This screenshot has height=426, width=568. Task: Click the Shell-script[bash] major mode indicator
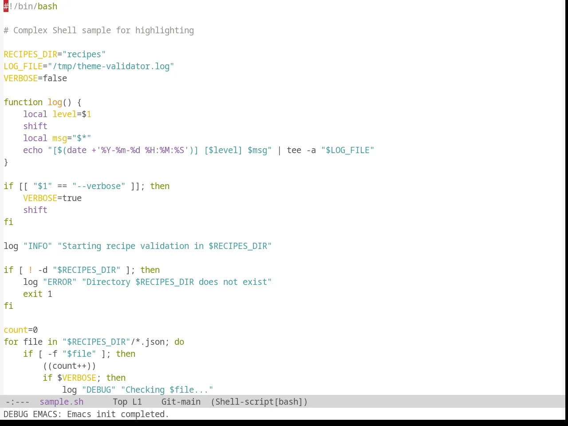(259, 402)
